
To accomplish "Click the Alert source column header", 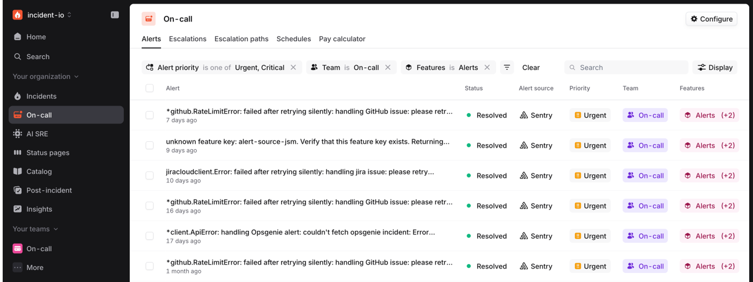I will 536,88.
